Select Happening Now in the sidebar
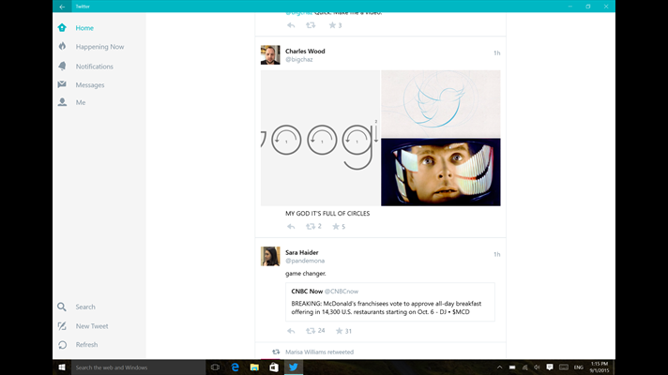Screen dimensions: 668x375 (99, 46)
